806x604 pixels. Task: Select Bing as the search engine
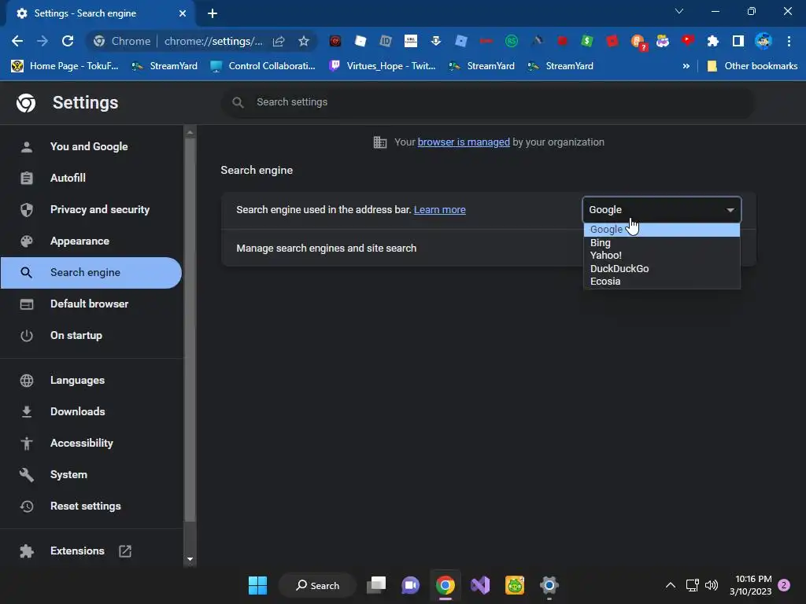click(661, 242)
